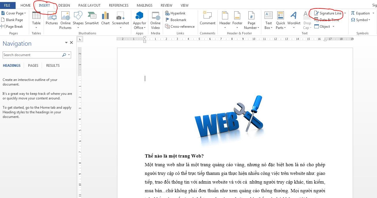Insert a Signature Line
This screenshot has height=198, width=377.
point(328,13)
